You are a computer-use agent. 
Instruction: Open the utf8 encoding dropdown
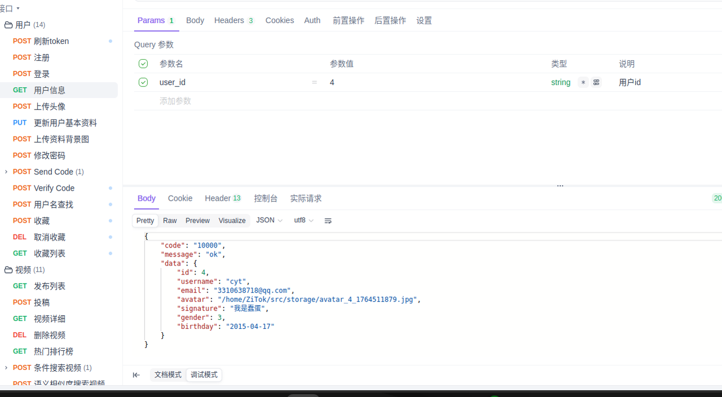303,220
